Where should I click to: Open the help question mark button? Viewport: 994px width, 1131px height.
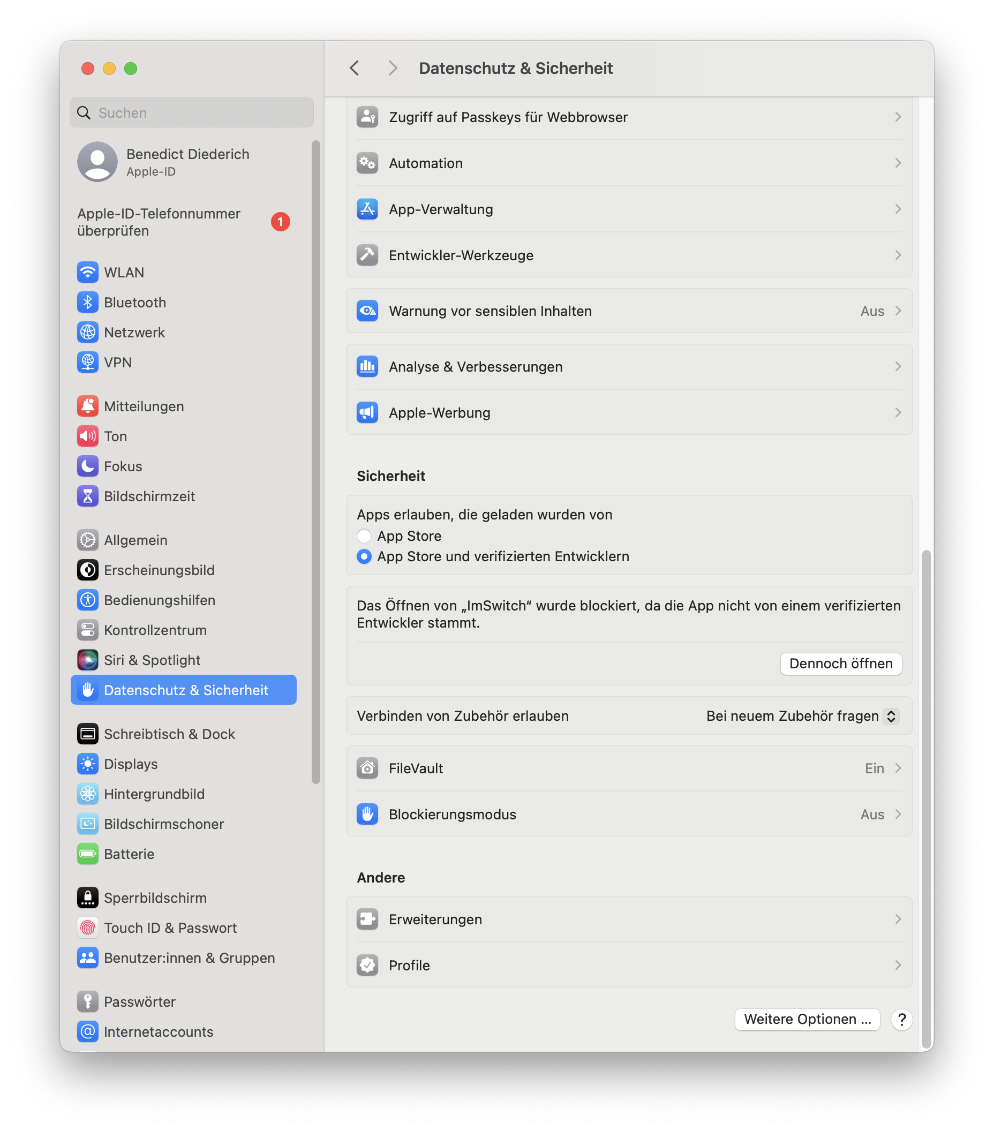[901, 1019]
